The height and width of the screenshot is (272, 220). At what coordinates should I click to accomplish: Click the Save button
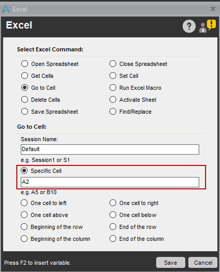(x=170, y=262)
